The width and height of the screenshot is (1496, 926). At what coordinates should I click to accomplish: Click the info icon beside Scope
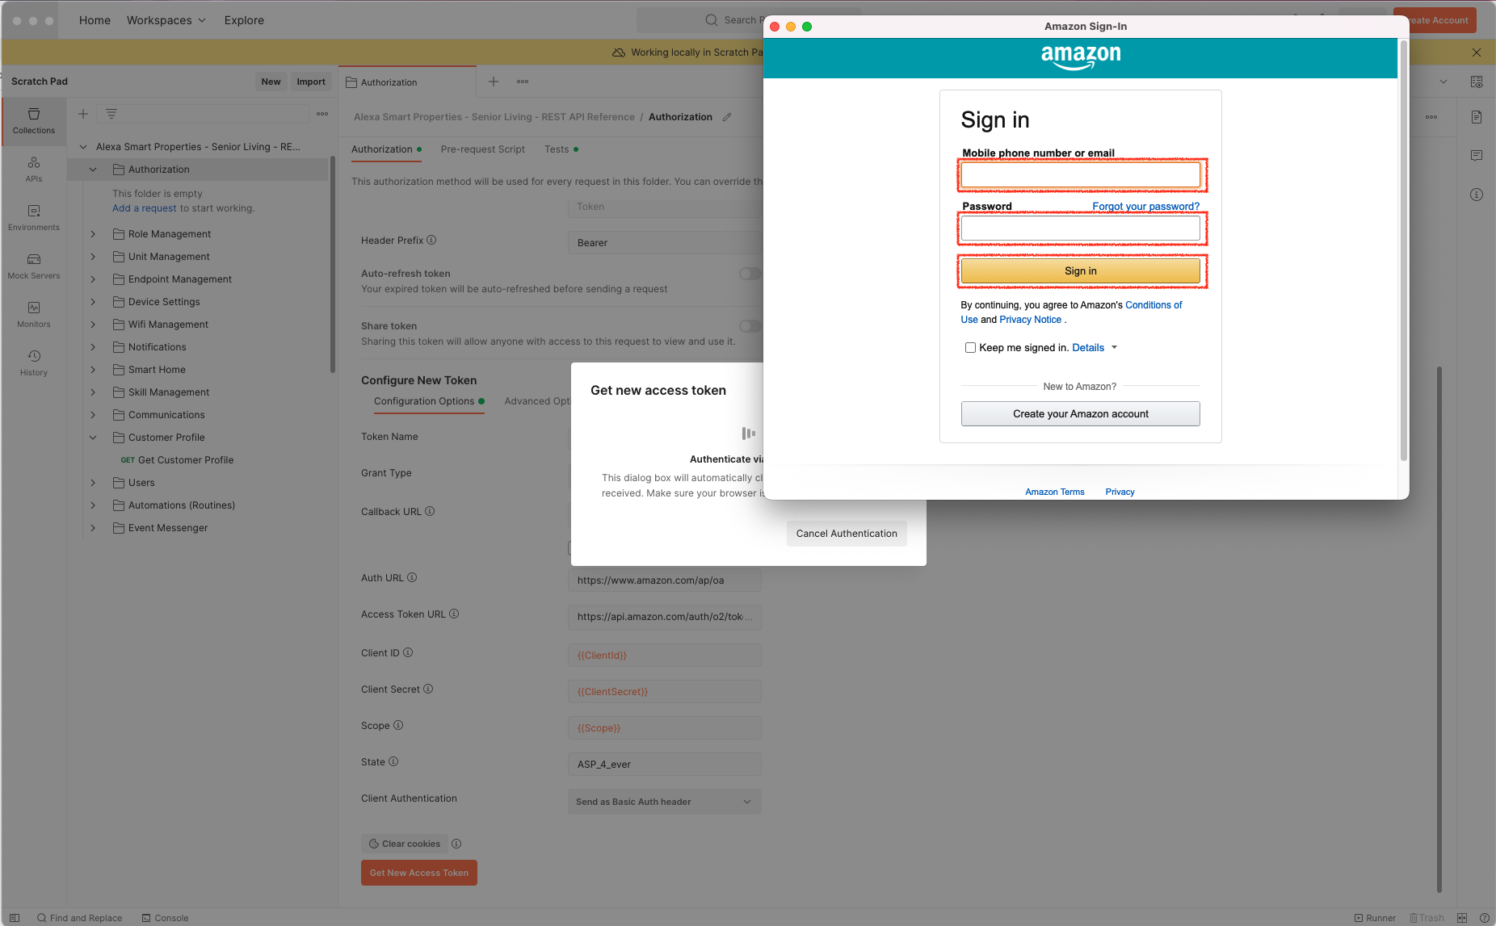point(398,725)
